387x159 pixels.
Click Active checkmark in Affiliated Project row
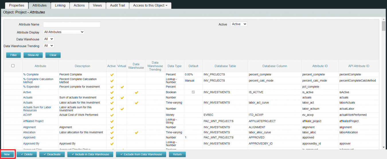[x=112, y=121]
